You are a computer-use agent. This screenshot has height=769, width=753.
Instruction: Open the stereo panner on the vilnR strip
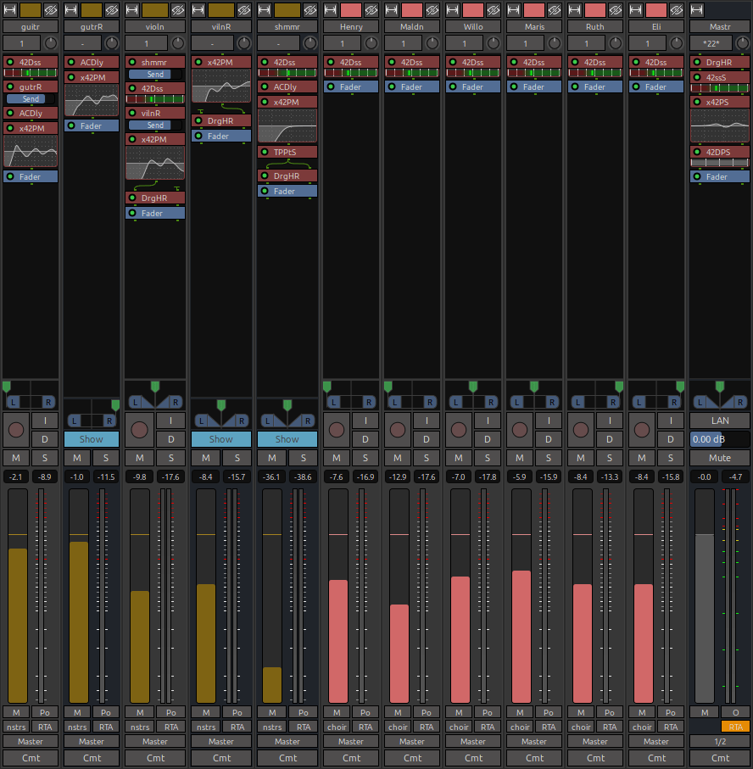[x=220, y=415]
